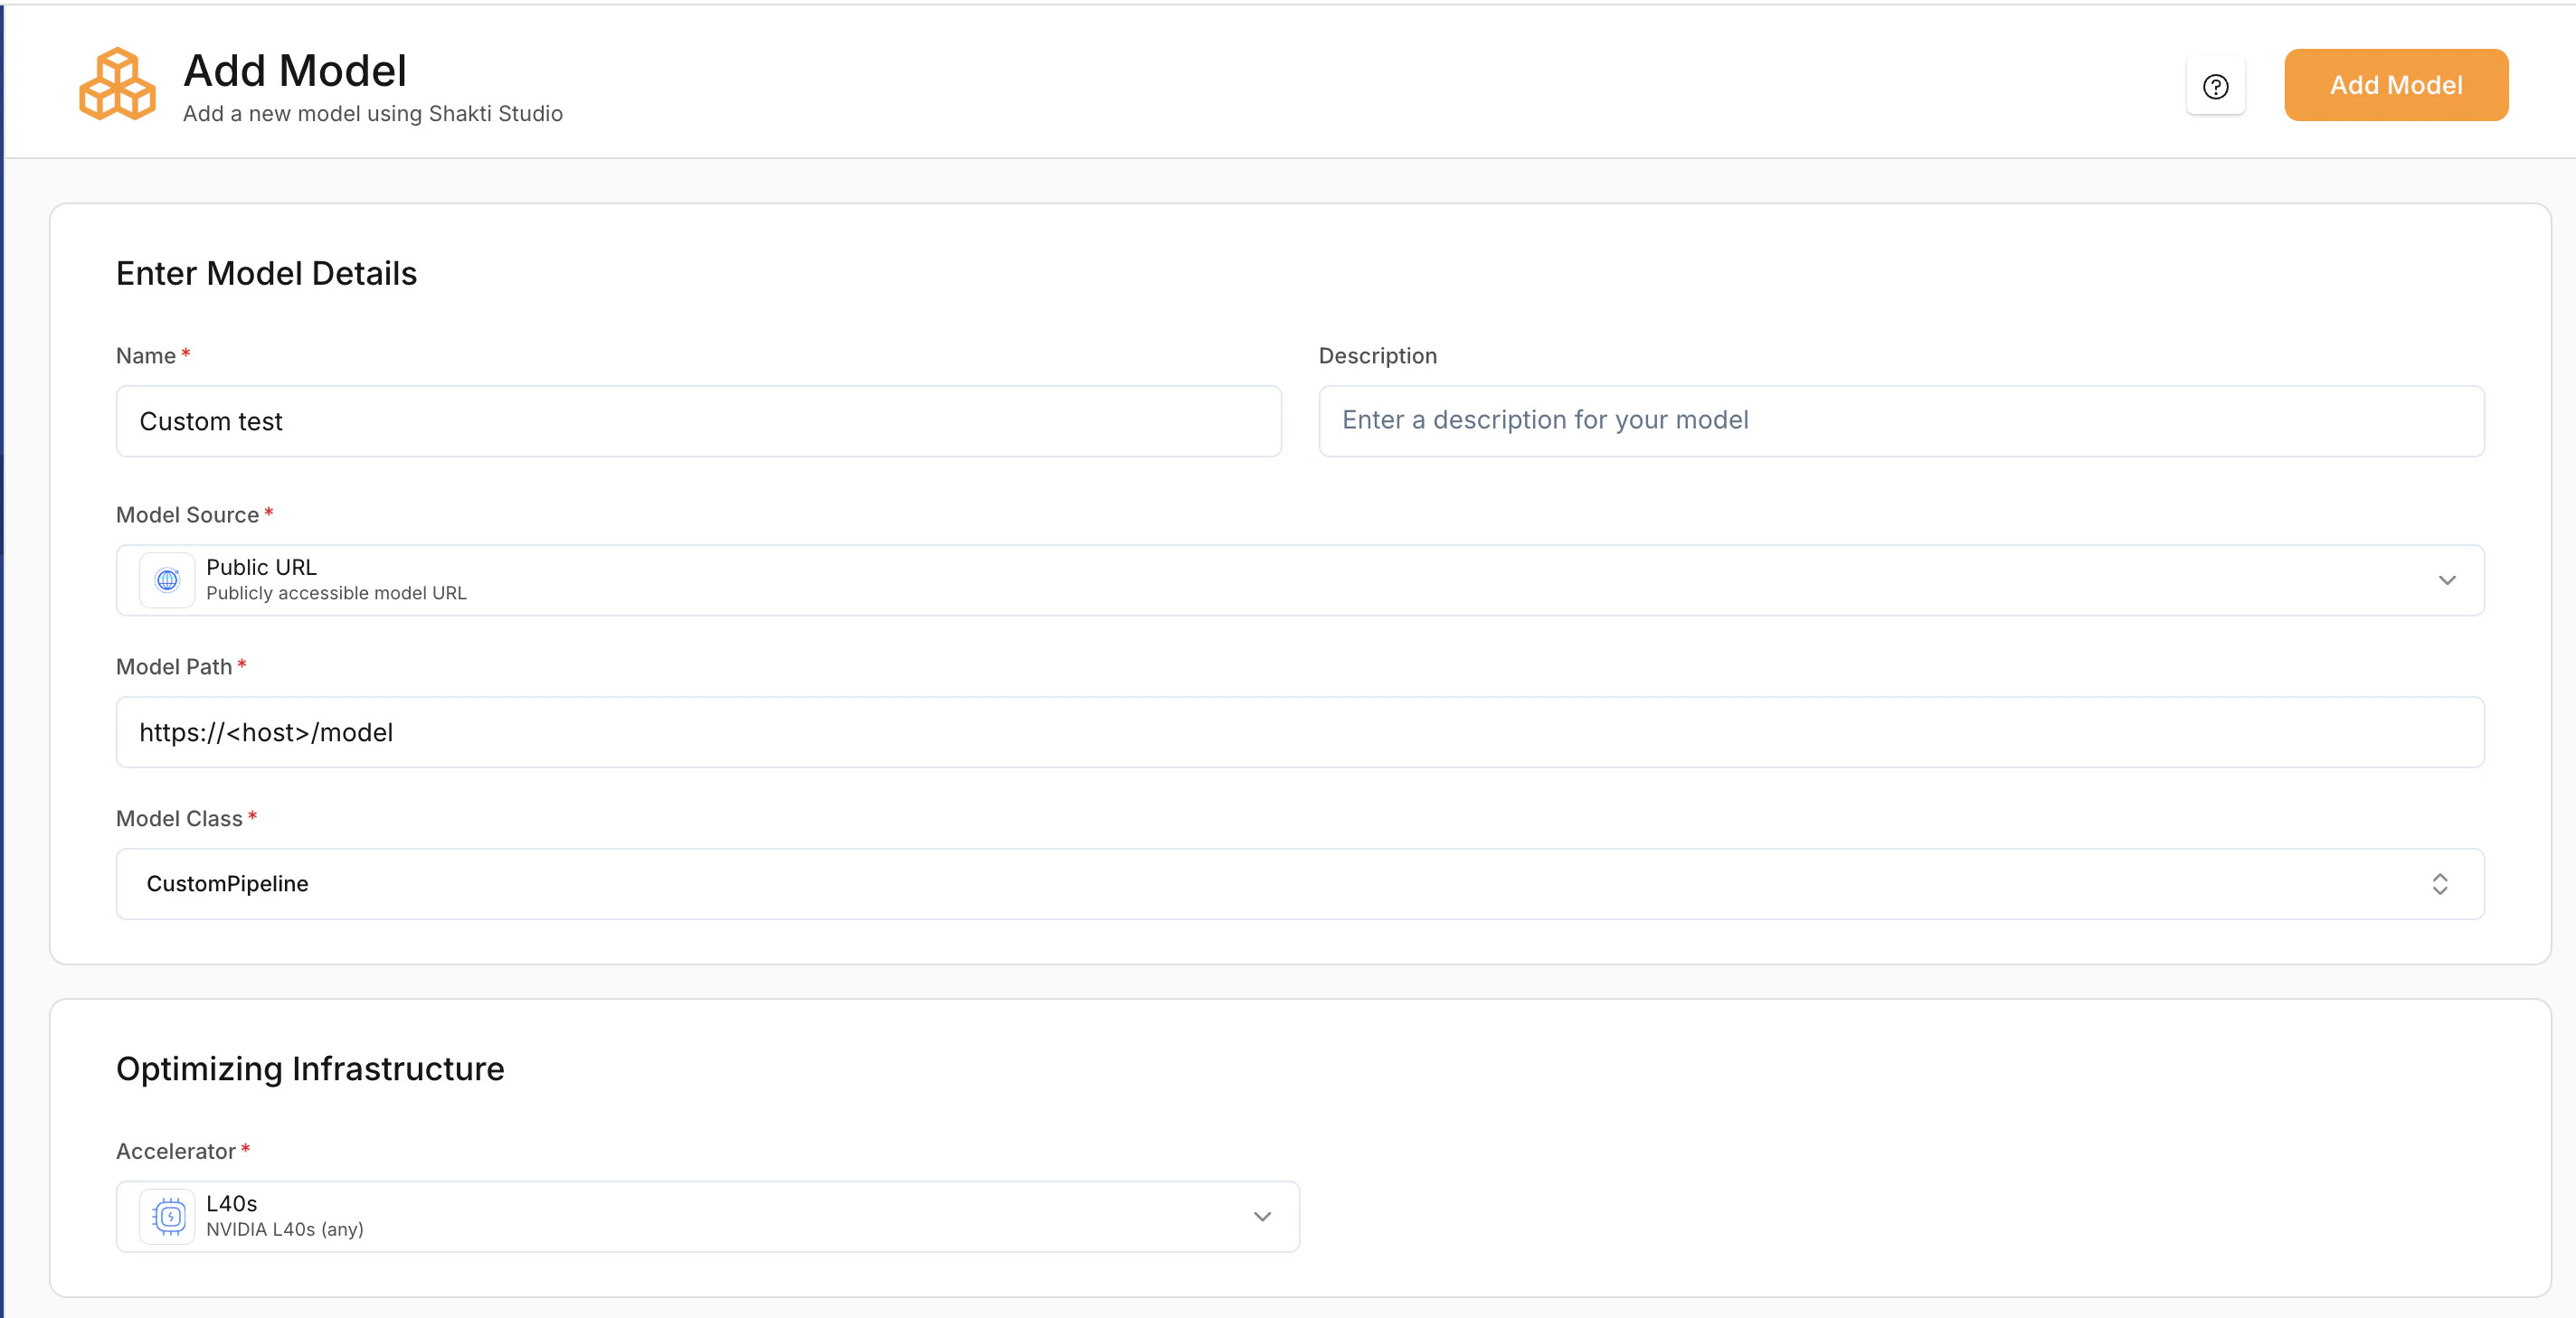2576x1318 pixels.
Task: Click the Accelerator field label
Action: coord(176,1151)
